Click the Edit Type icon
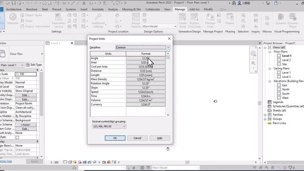Screen dimensions: 304x171 pos(28,65)
